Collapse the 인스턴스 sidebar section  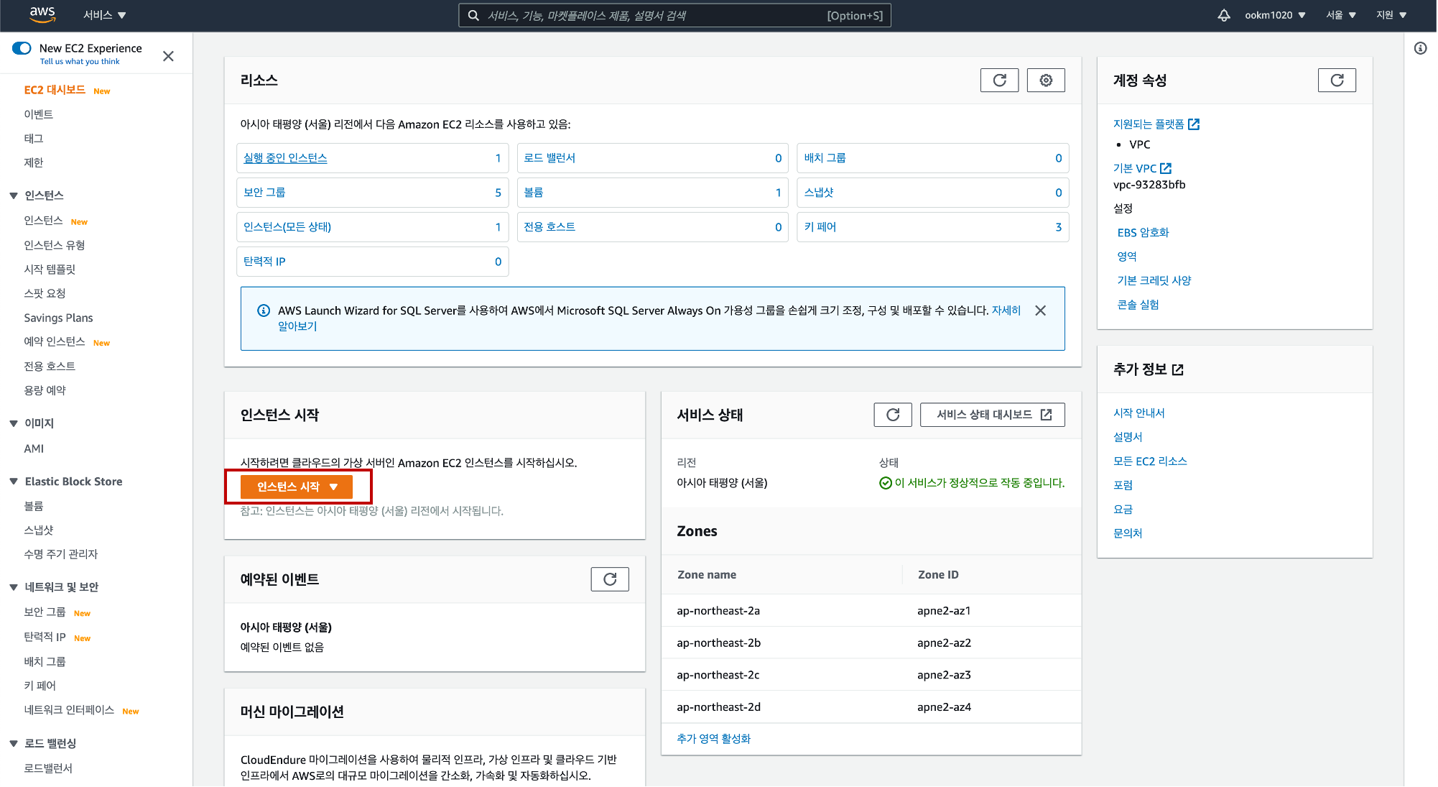pos(14,195)
